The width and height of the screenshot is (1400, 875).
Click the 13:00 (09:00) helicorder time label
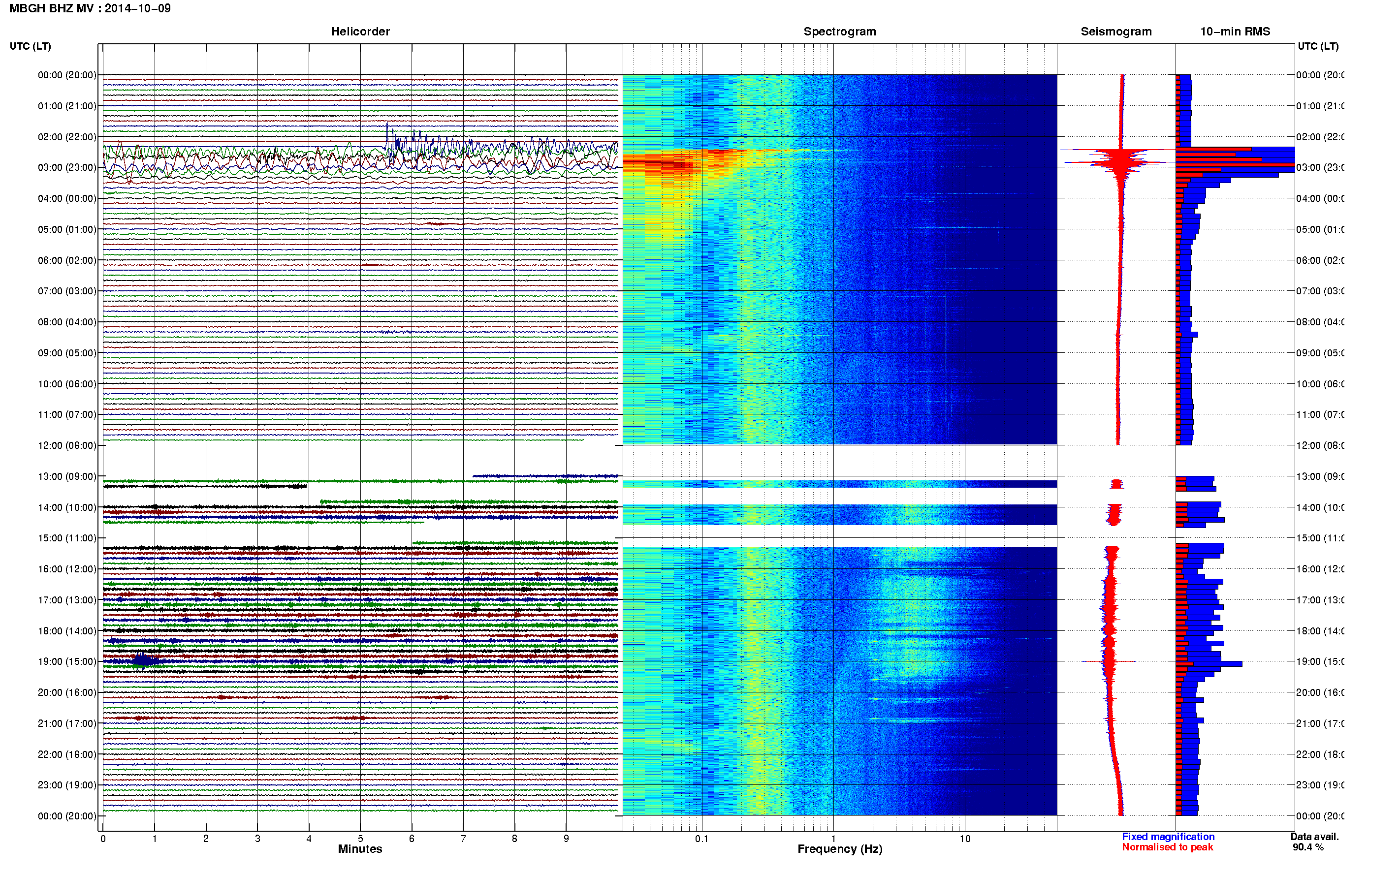coord(67,476)
